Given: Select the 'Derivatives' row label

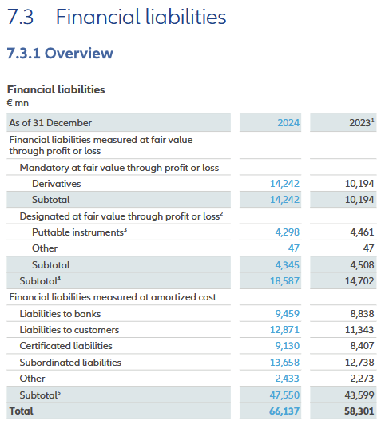Looking at the screenshot, I should 57,184.
